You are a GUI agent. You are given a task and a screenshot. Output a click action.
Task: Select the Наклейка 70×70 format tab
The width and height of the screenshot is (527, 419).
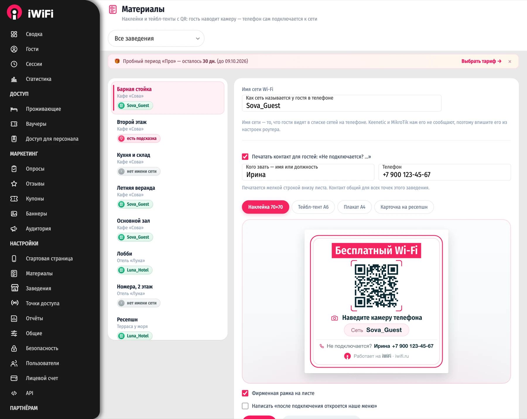[x=266, y=207]
